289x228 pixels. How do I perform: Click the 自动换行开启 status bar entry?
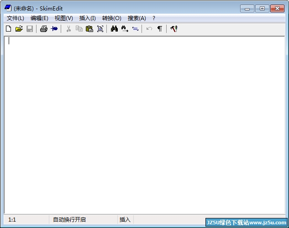[69, 220]
